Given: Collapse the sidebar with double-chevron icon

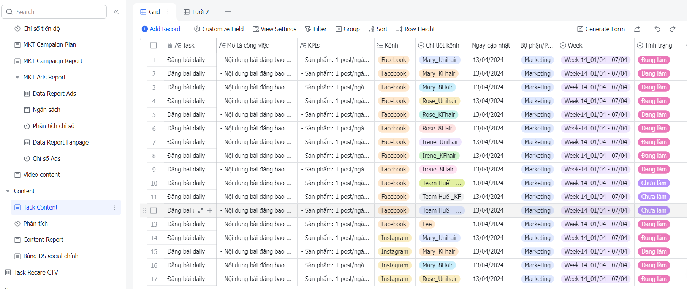Looking at the screenshot, I should 116,12.
